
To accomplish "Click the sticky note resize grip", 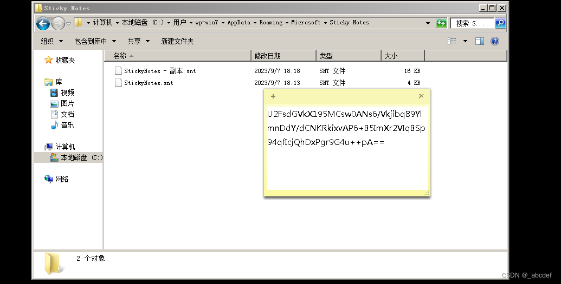I will (x=427, y=193).
